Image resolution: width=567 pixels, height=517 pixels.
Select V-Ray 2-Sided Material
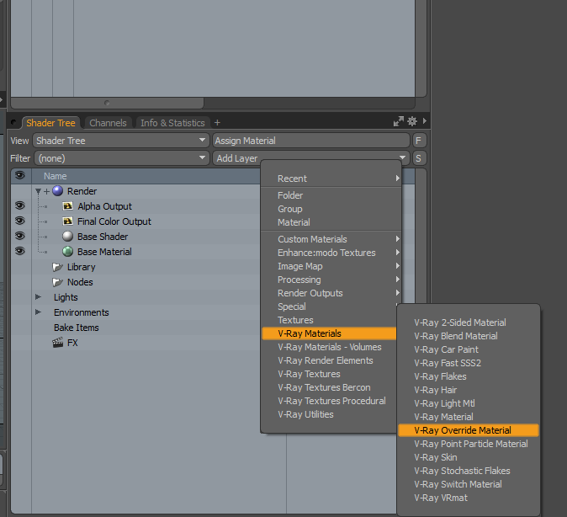point(469,322)
